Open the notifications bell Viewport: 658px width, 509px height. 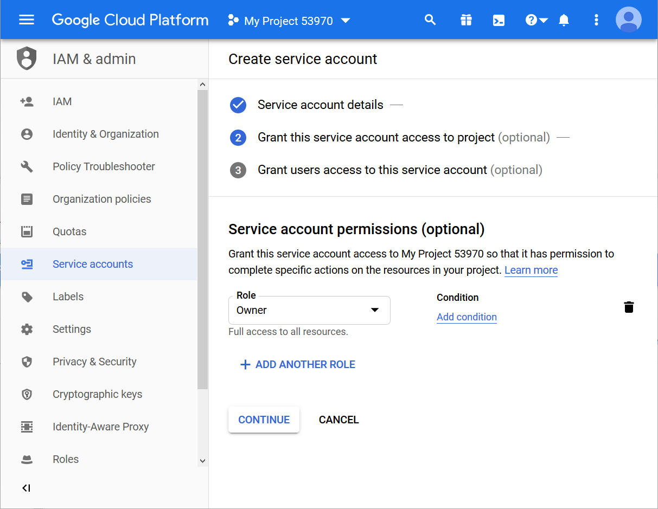564,20
